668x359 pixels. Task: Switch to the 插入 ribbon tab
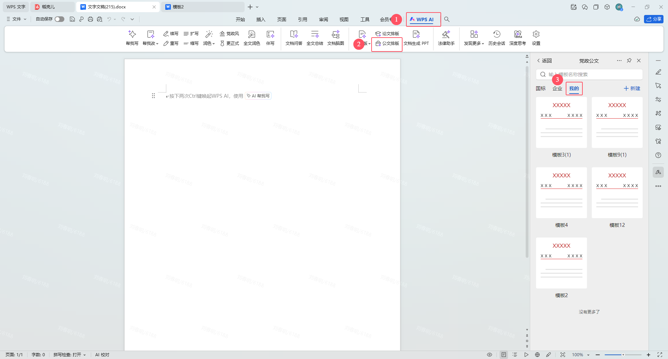pyautogui.click(x=261, y=19)
